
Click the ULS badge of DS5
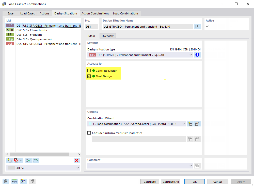pos(10,44)
